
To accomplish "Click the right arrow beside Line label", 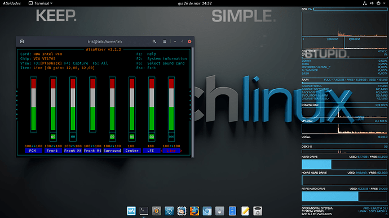I will 181,151.
